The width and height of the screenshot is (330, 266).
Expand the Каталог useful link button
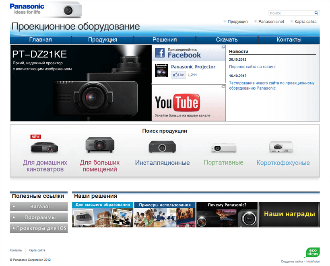(x=39, y=207)
